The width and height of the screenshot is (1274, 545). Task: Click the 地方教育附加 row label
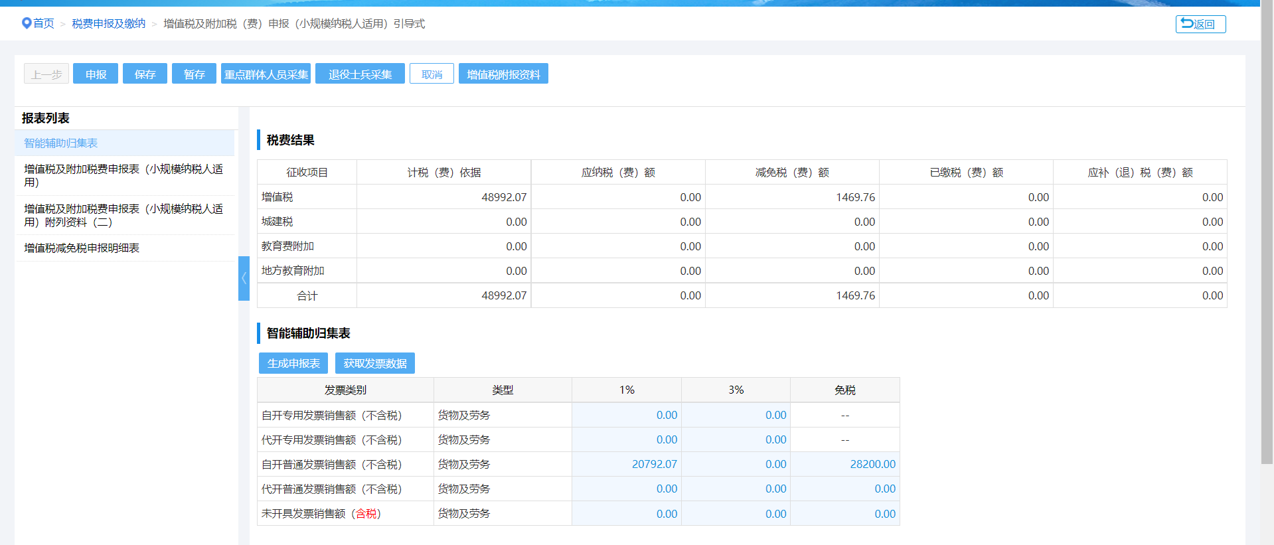click(293, 271)
